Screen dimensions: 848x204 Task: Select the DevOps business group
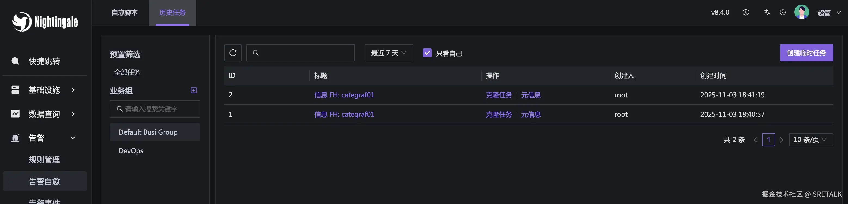[x=131, y=151]
